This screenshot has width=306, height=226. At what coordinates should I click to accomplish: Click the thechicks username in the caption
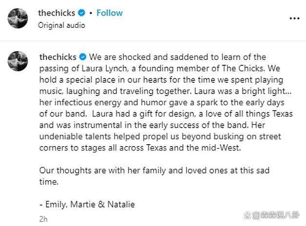pyautogui.click(x=57, y=57)
